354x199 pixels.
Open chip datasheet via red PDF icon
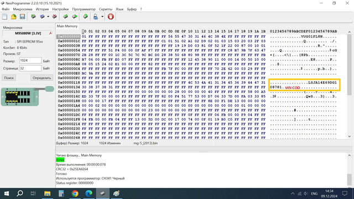50,33
